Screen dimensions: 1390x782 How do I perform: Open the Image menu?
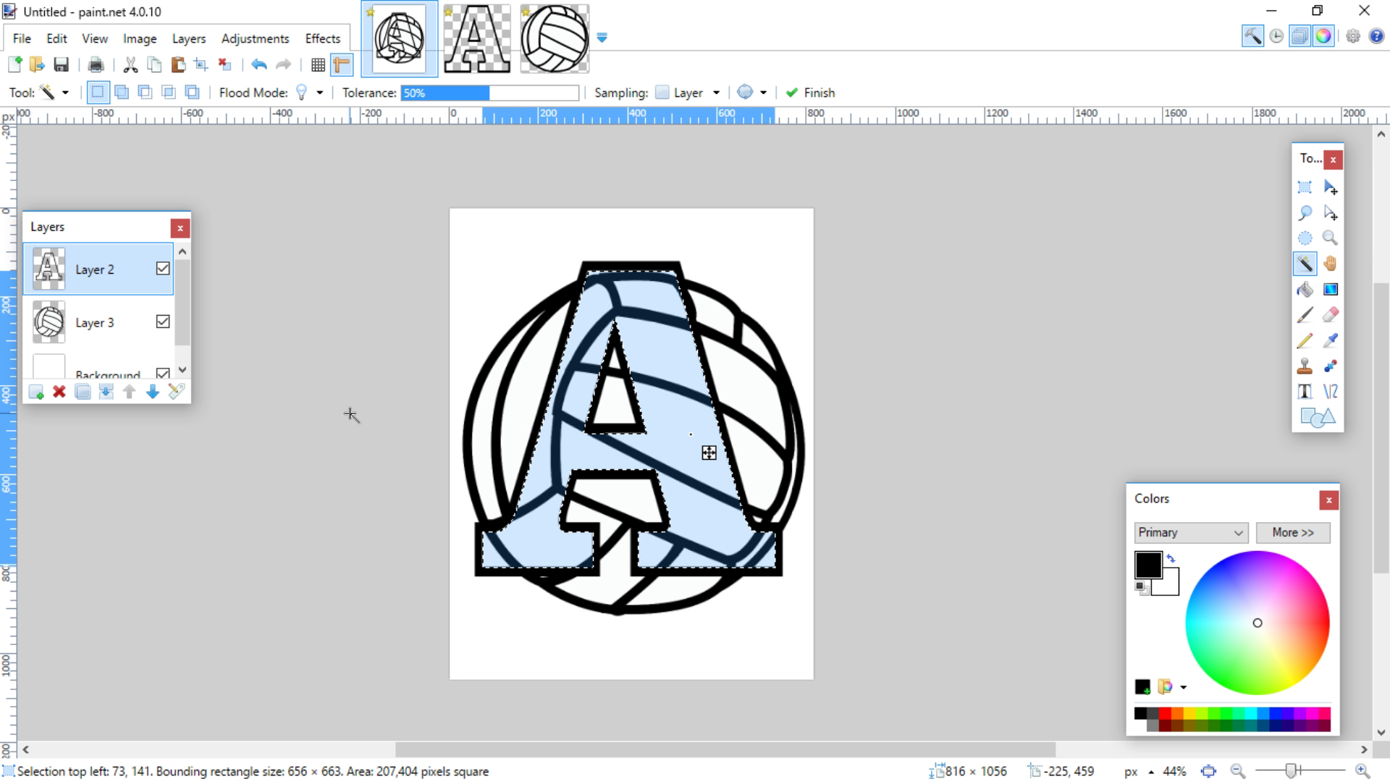tap(140, 38)
